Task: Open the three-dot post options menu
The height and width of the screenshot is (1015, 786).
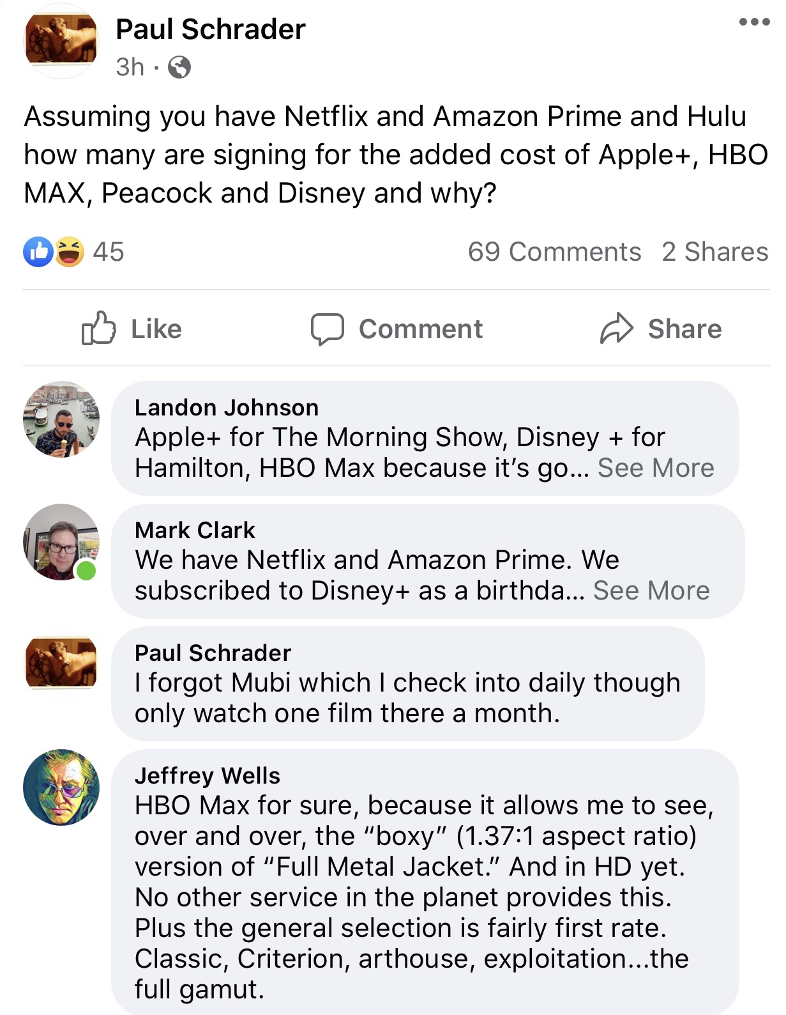Action: tap(753, 22)
